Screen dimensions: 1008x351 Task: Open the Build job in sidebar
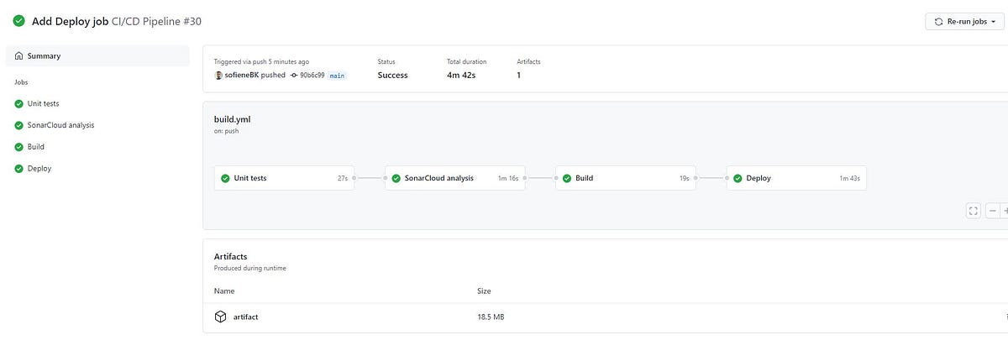point(97,146)
